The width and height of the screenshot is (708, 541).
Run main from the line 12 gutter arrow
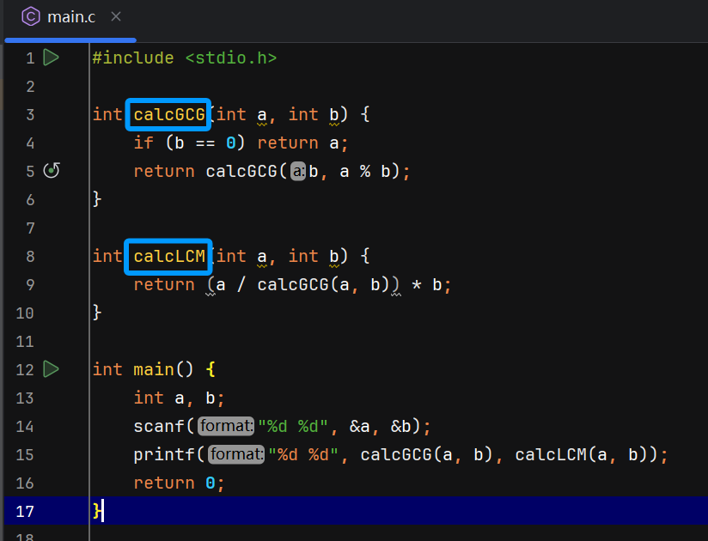tap(51, 369)
